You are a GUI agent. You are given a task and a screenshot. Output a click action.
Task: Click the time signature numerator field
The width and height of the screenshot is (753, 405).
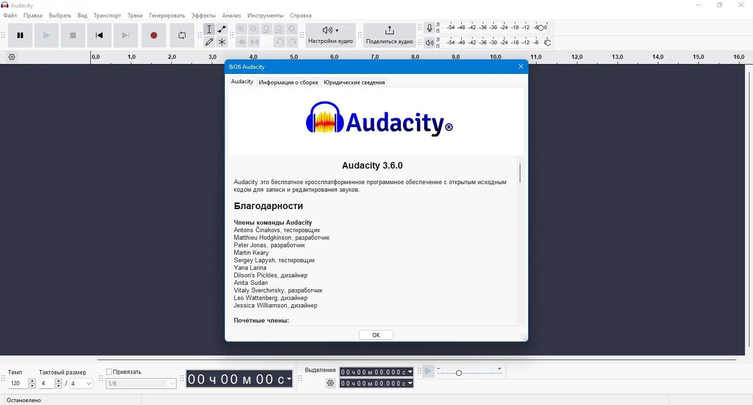48,383
